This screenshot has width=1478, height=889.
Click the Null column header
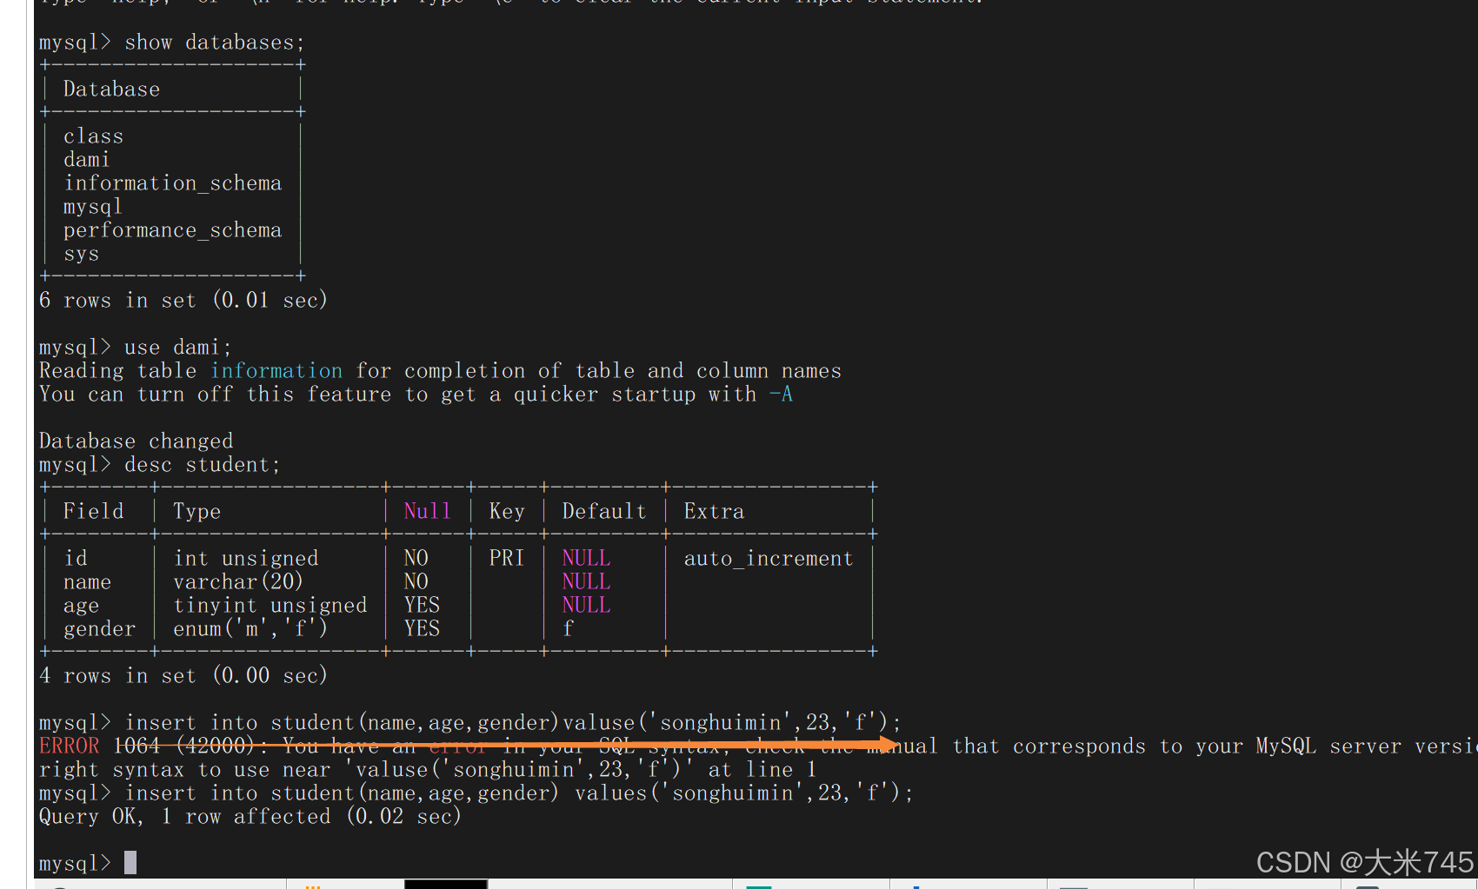[426, 511]
